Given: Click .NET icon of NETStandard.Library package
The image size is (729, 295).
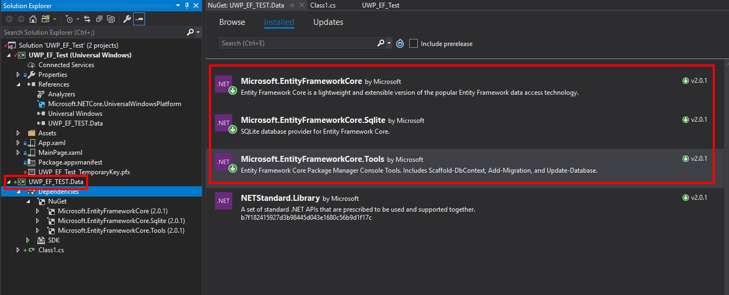Looking at the screenshot, I should [224, 201].
